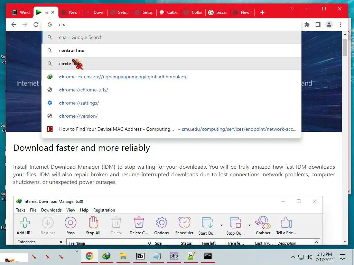Close the active Internet Download Manager tab
Viewport: 354px width, 265px height.
tap(53, 12)
